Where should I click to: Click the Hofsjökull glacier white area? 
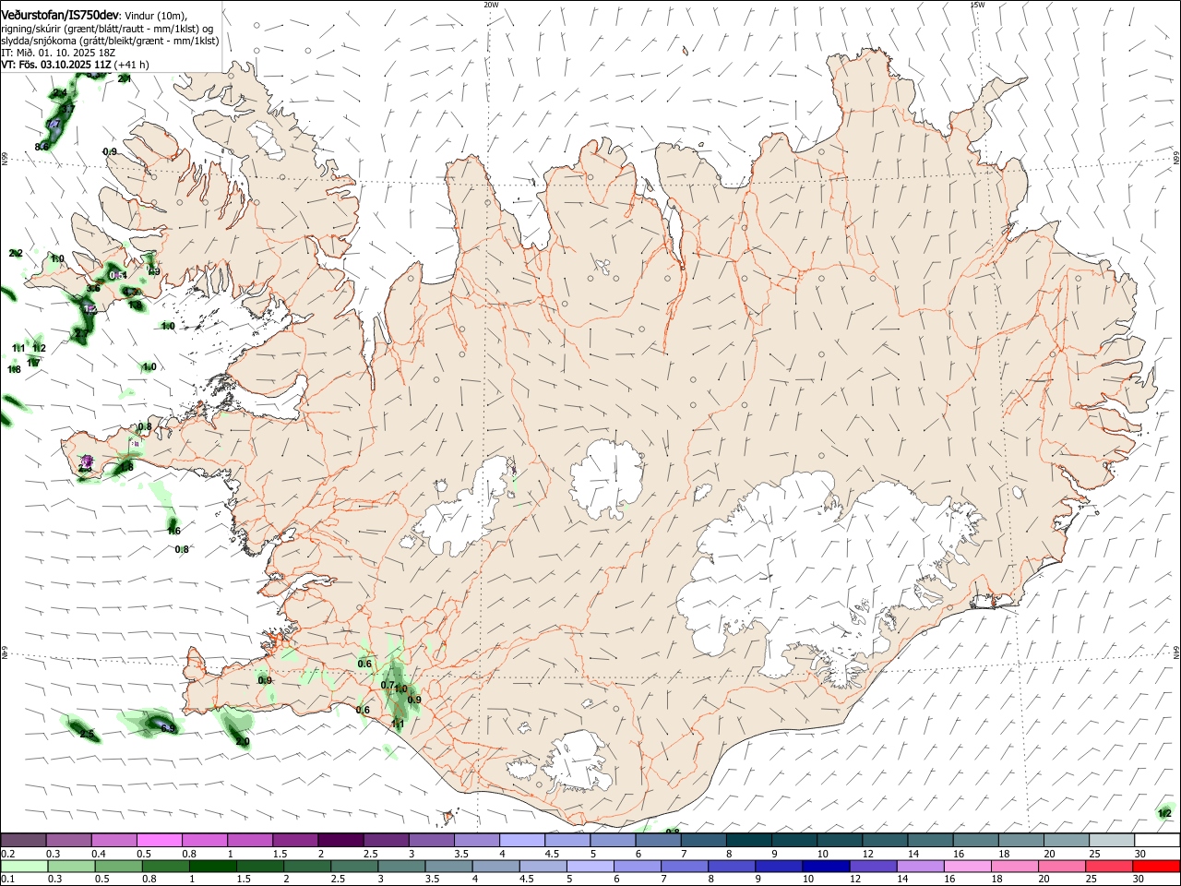click(x=606, y=478)
